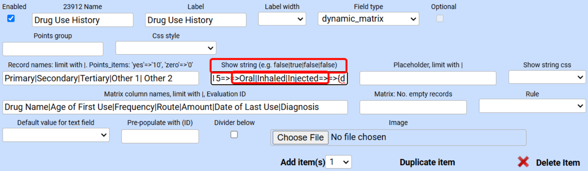
Task: Expand the Show string css dropdown
Action: click(x=547, y=77)
